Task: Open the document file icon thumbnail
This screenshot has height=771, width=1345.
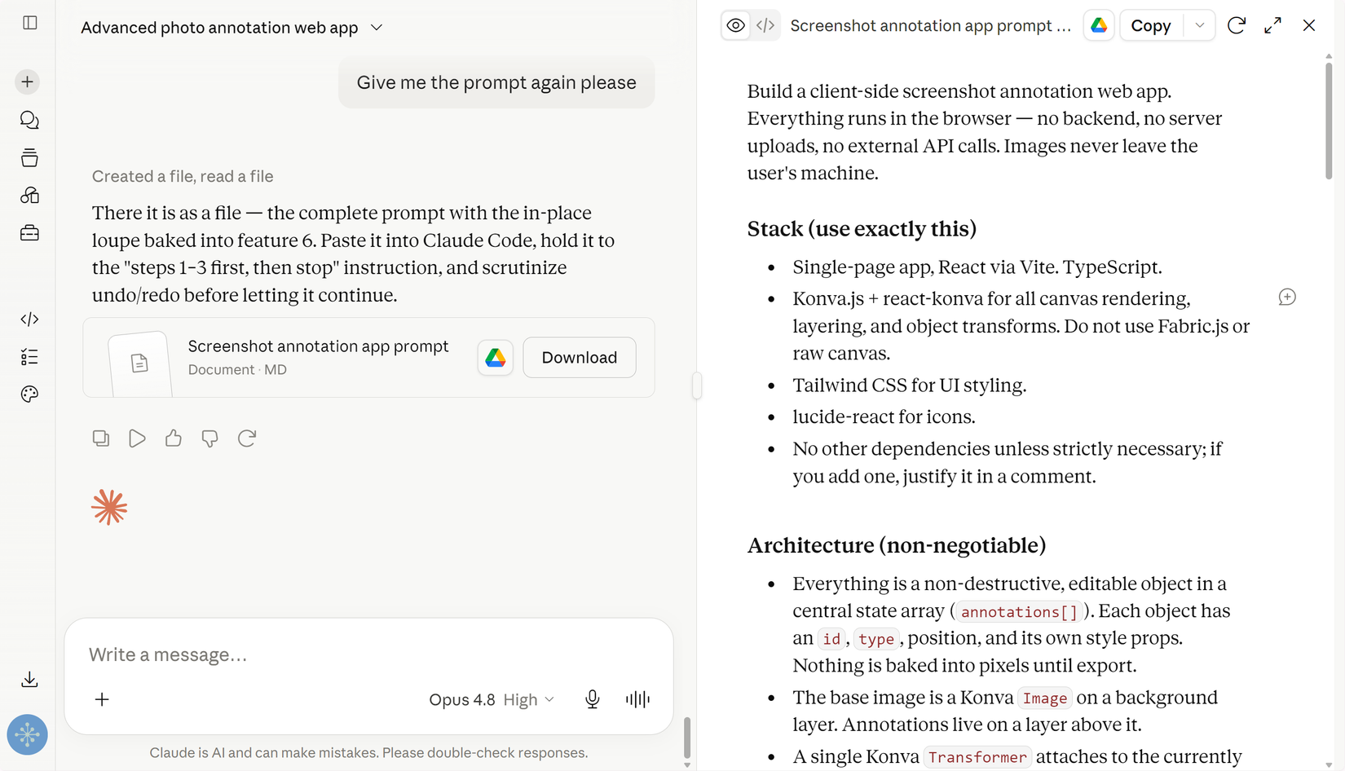Action: pyautogui.click(x=139, y=363)
